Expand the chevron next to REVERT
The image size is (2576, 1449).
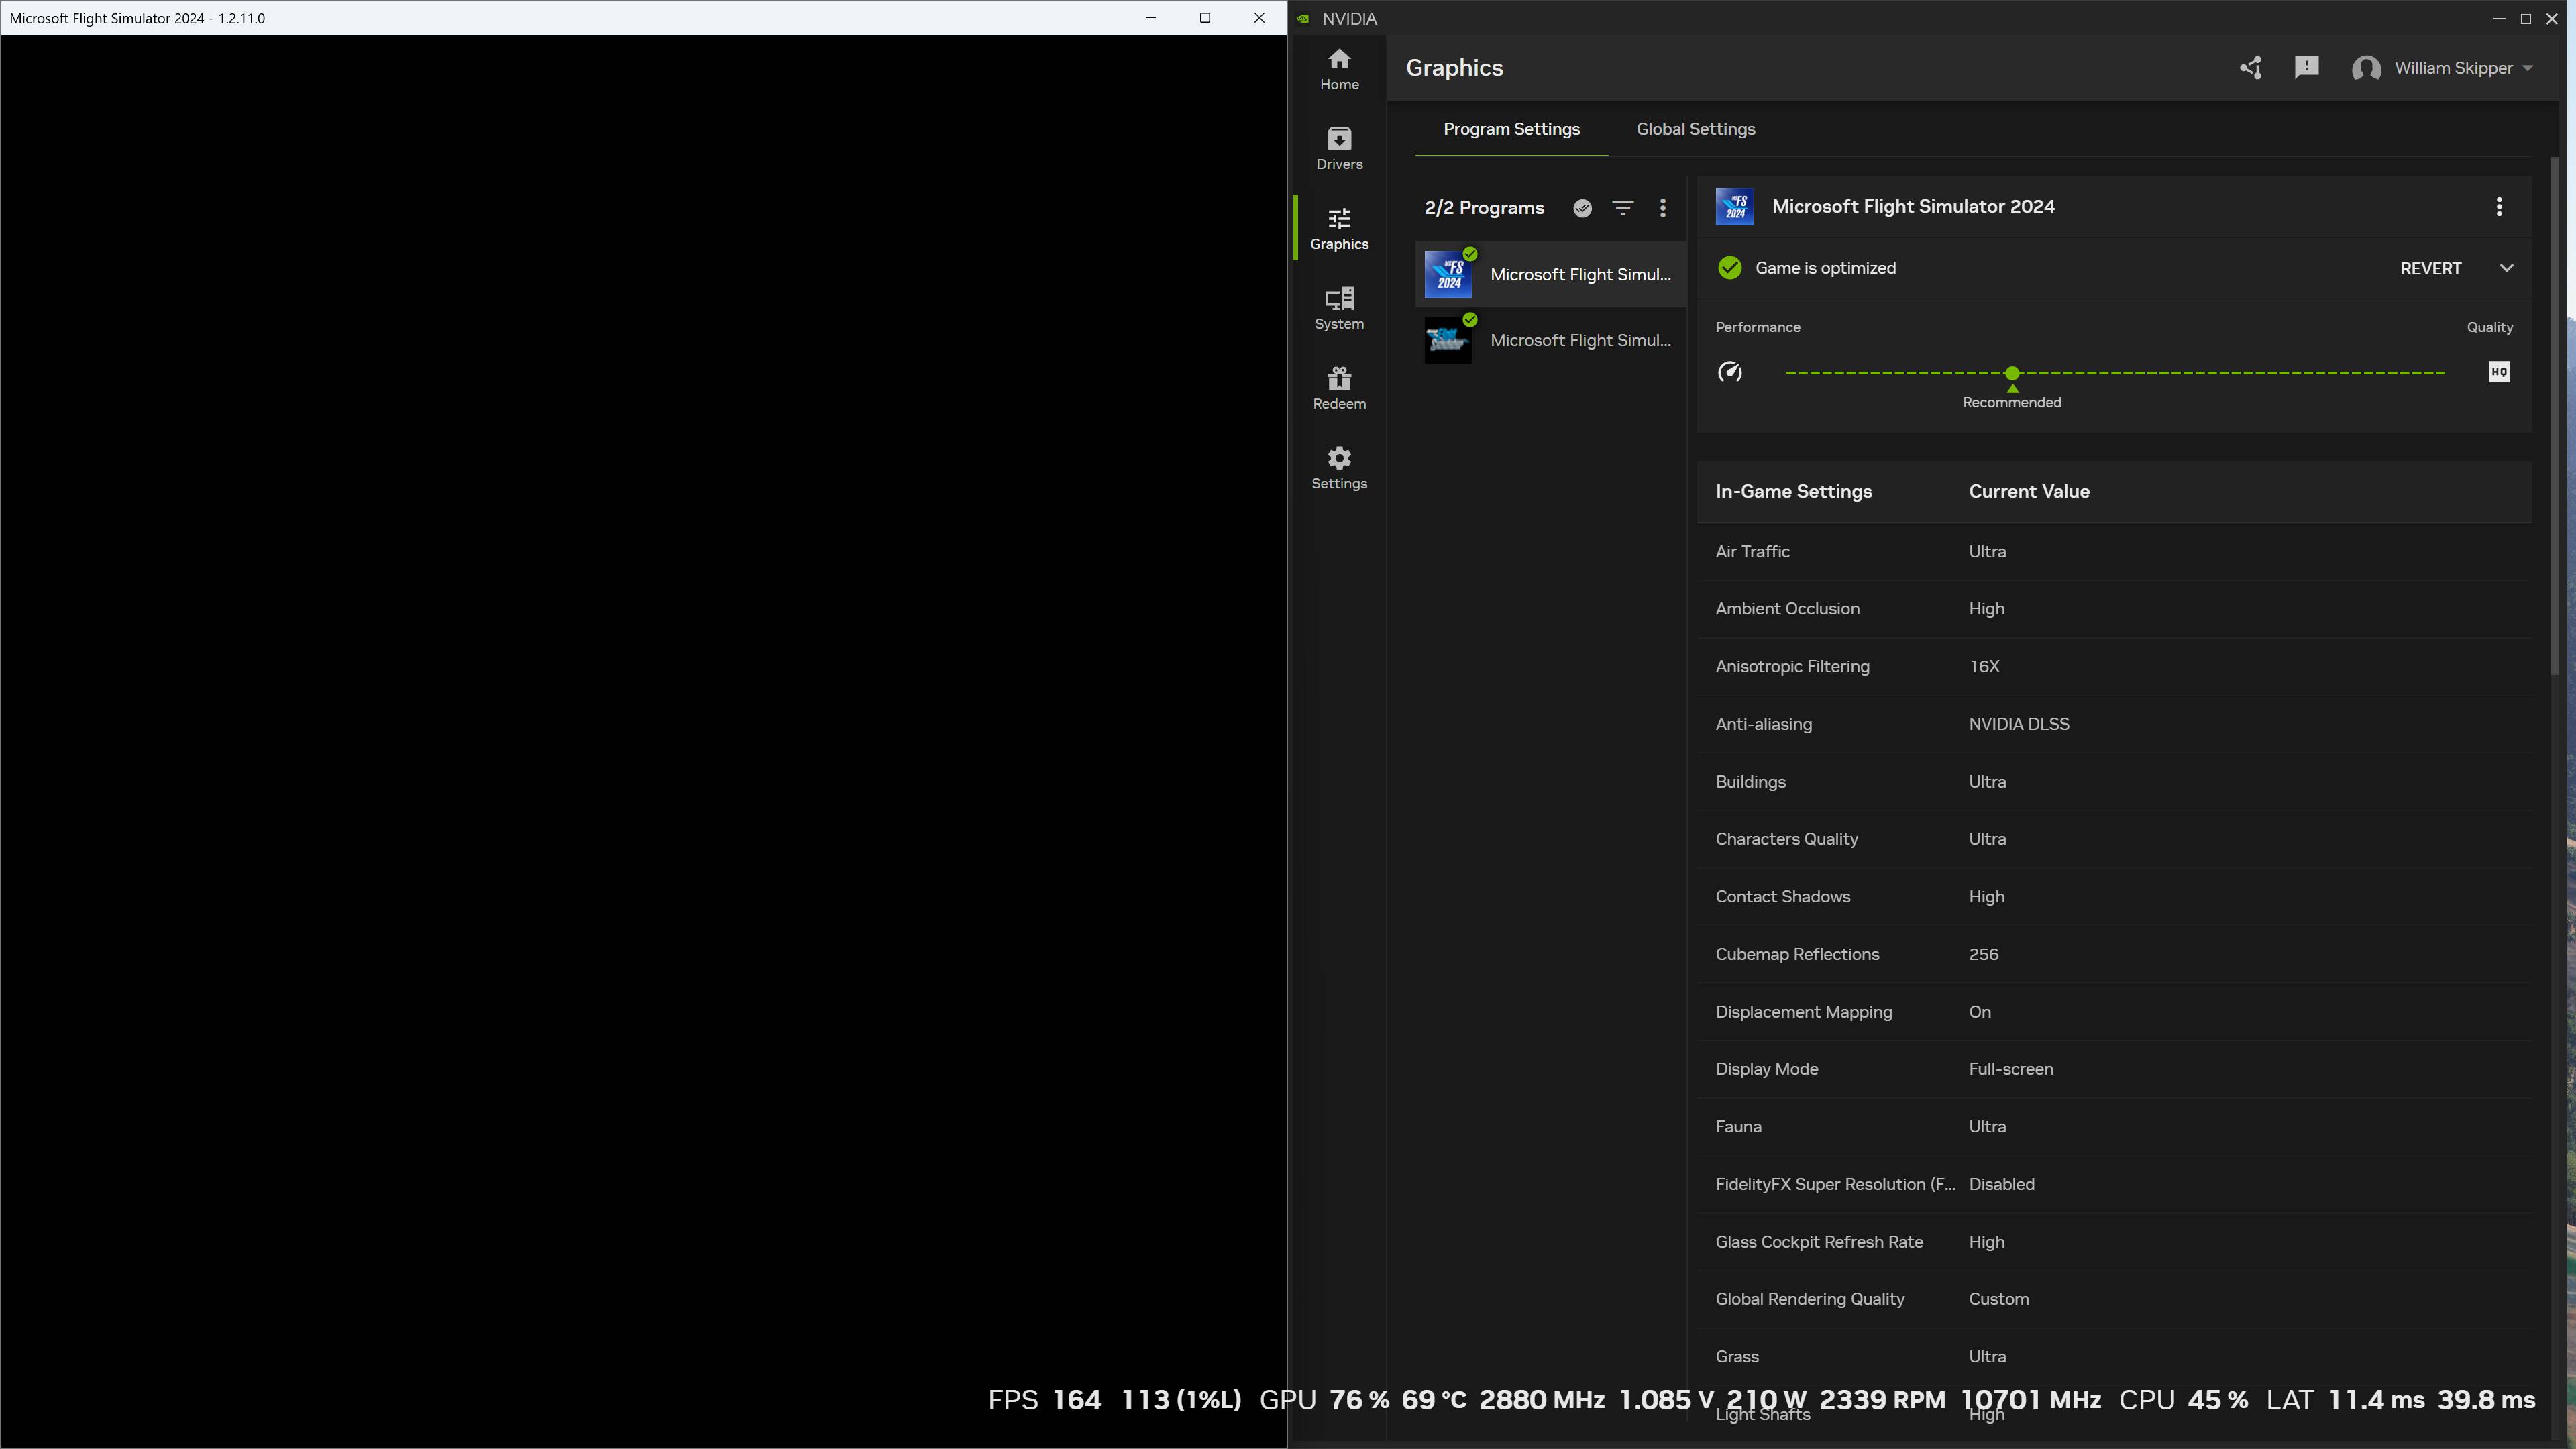tap(2506, 268)
